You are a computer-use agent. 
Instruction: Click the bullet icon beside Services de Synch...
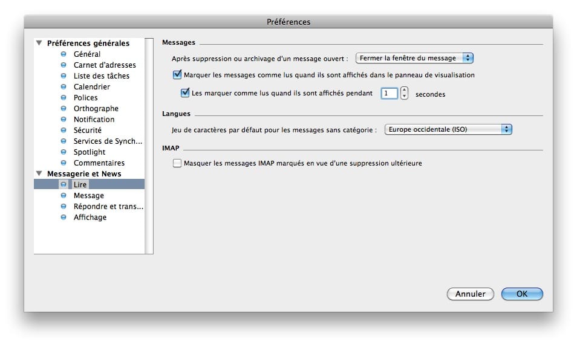click(64, 141)
